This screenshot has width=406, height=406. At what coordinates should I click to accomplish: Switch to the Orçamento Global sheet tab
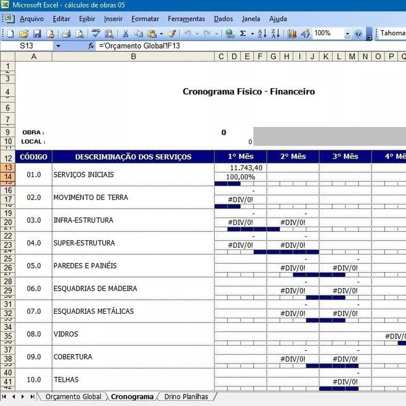coord(73,397)
